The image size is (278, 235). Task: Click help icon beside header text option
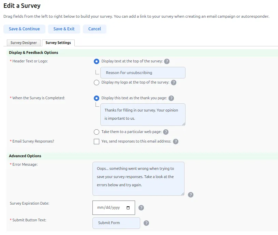[167, 61]
